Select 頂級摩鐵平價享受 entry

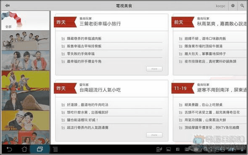[212, 128]
